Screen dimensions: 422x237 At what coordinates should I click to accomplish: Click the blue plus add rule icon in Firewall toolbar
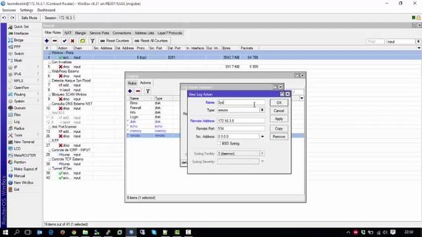pos(47,41)
